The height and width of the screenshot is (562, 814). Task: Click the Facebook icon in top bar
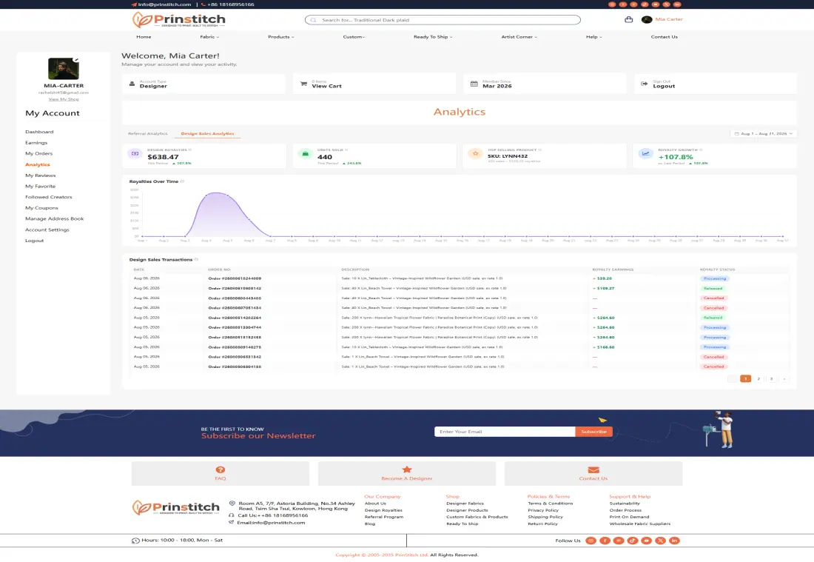[623, 4]
